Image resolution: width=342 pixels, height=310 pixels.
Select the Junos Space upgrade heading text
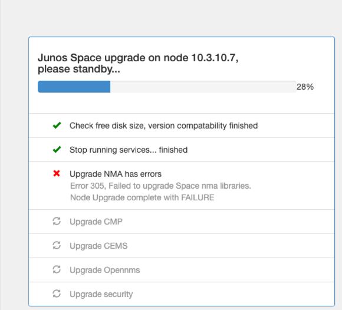138,63
